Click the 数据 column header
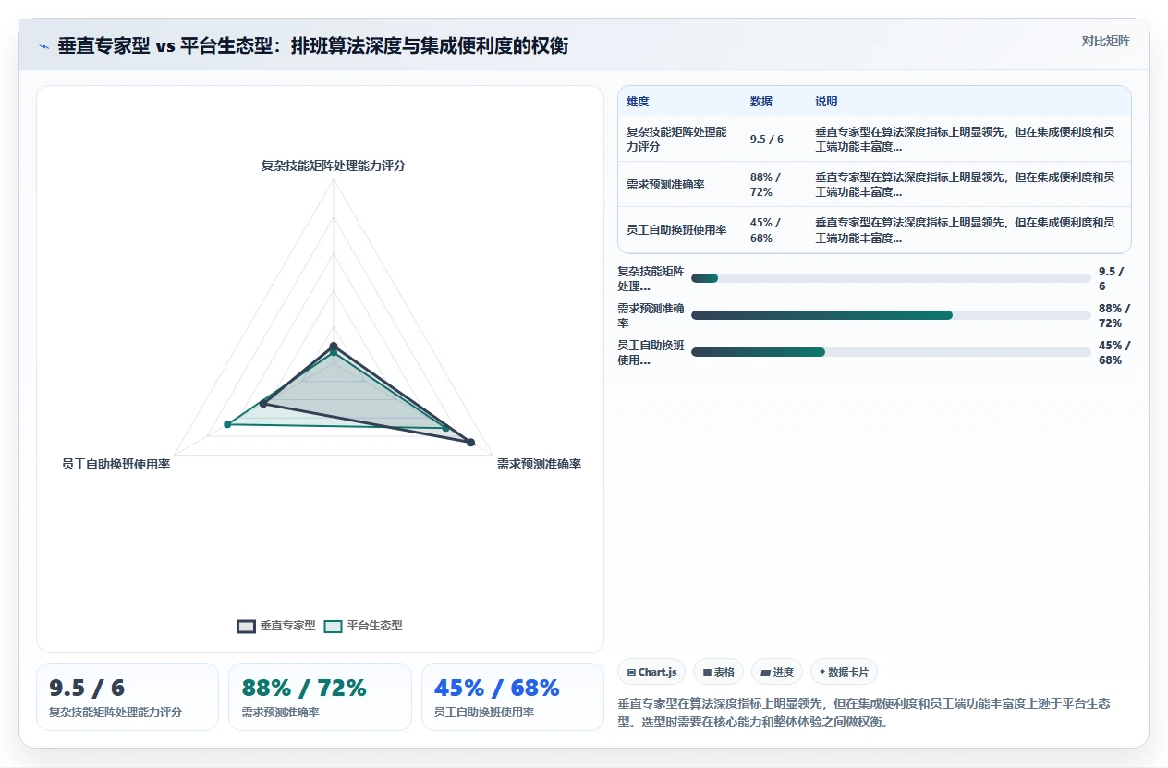The height and width of the screenshot is (768, 1168). [x=761, y=102]
